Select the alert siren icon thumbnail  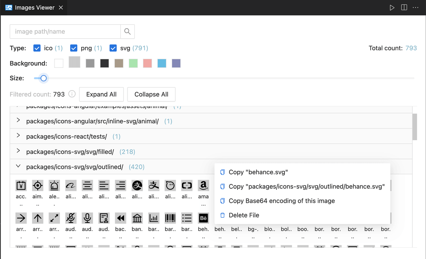click(x=54, y=185)
